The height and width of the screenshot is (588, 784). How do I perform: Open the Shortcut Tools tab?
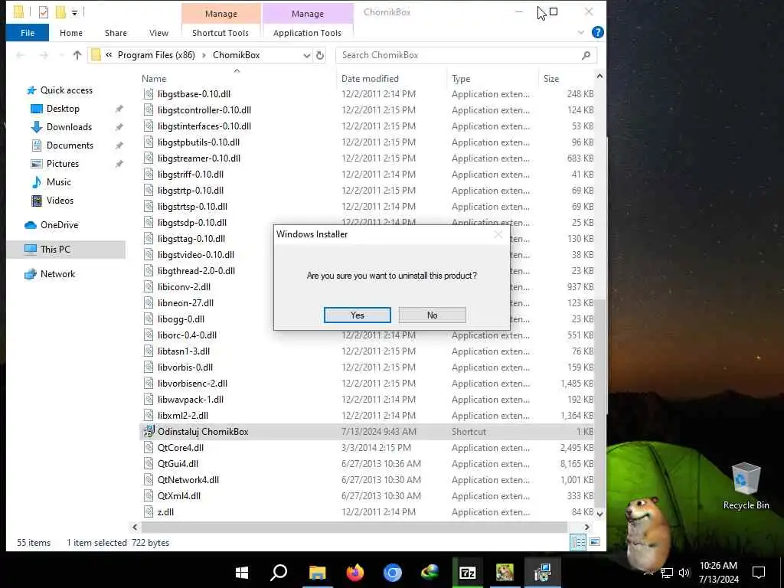(220, 33)
